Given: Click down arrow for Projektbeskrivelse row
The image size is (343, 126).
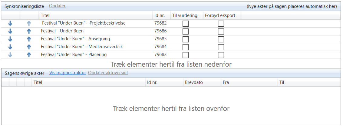Looking at the screenshot, I should [x=10, y=23].
